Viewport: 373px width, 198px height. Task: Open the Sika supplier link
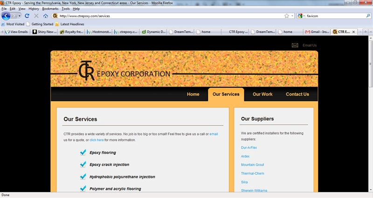(x=244, y=182)
